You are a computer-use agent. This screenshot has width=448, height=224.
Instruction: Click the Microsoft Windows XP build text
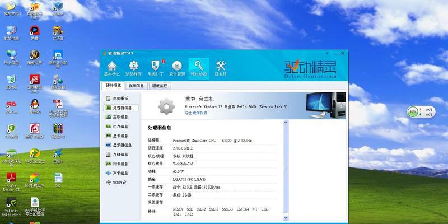[x=236, y=106]
